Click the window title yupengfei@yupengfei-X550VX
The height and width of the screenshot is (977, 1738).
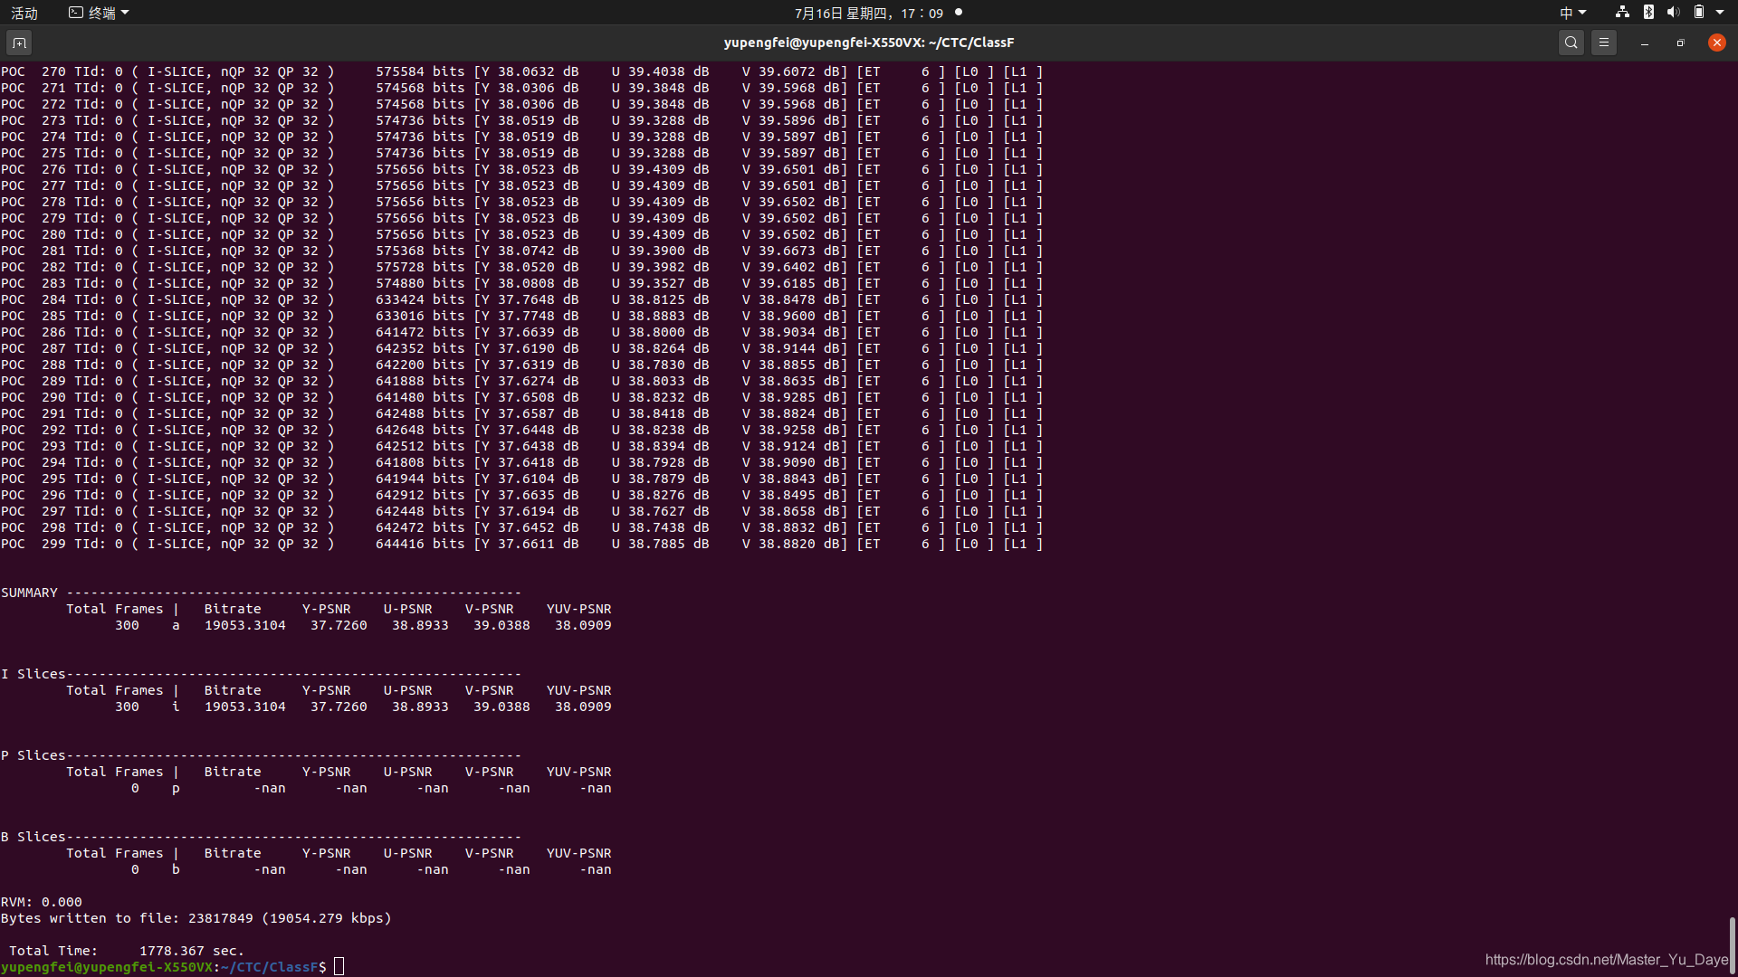click(869, 43)
